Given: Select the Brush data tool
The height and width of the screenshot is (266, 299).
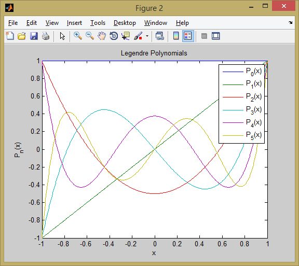Looking at the screenshot, I should [x=138, y=36].
